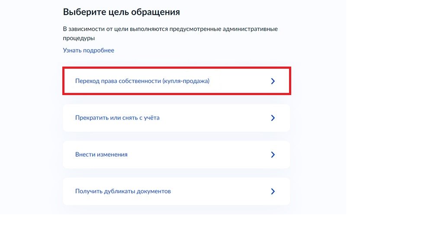Click the description text starting "В зависимости от цели"
The width and height of the screenshot is (434, 239).
(170, 29)
